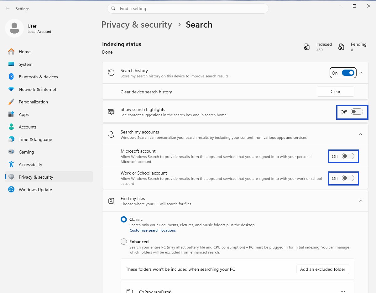376x293 pixels.
Task: Maximize the Settings window
Action: [354, 6]
